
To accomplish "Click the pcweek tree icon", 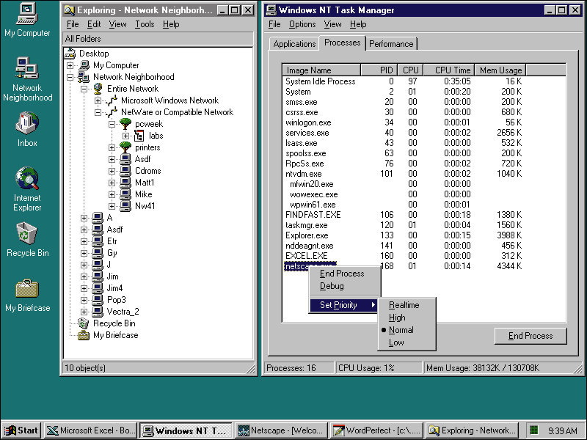I will tap(125, 124).
